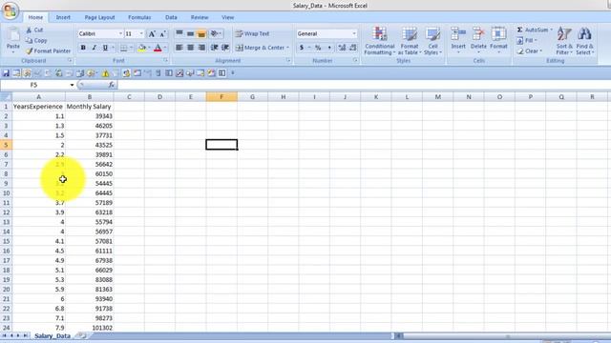Open the font size 11 dropdown
Screen dimensions: 611x343
(141, 34)
